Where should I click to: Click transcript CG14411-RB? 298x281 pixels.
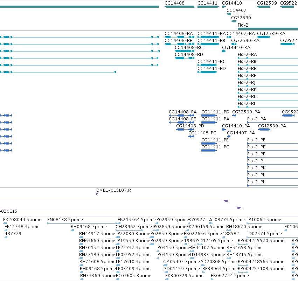pyautogui.click(x=212, y=41)
